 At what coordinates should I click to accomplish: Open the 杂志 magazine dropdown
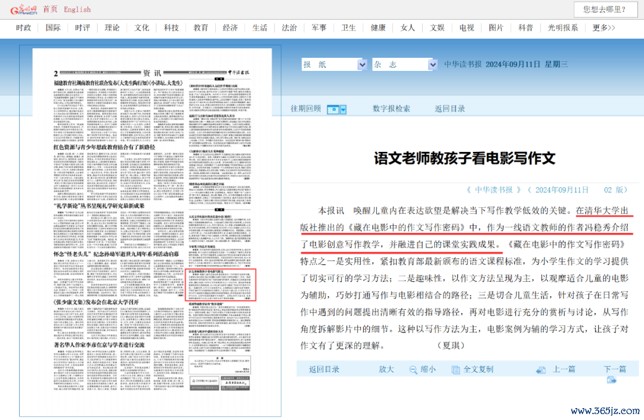point(404,64)
